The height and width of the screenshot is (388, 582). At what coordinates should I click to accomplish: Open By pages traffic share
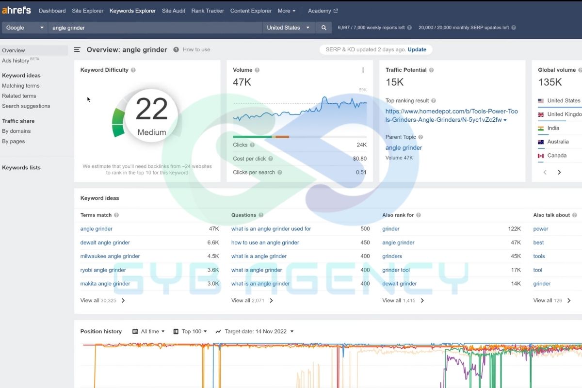(x=14, y=142)
